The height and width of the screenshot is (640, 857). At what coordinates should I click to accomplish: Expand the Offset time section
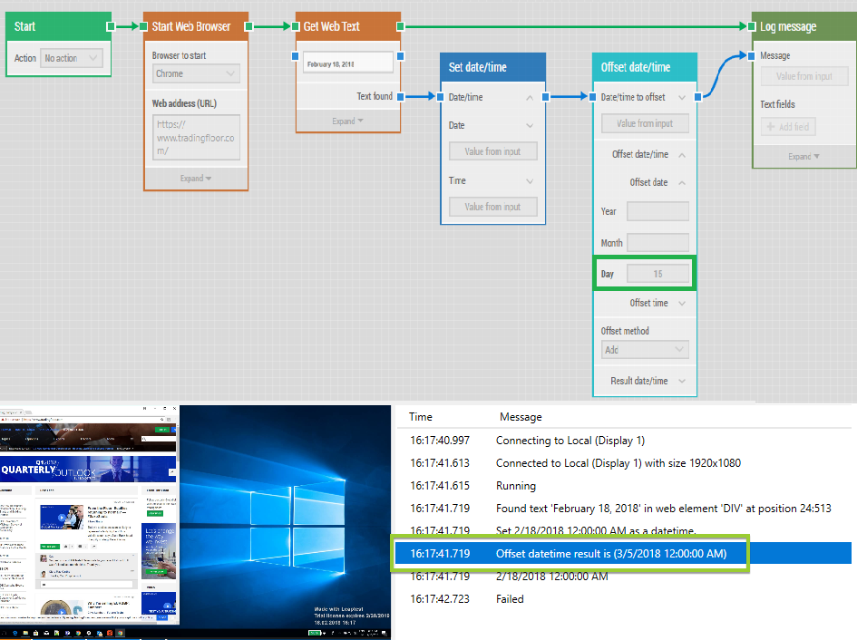[x=681, y=303]
